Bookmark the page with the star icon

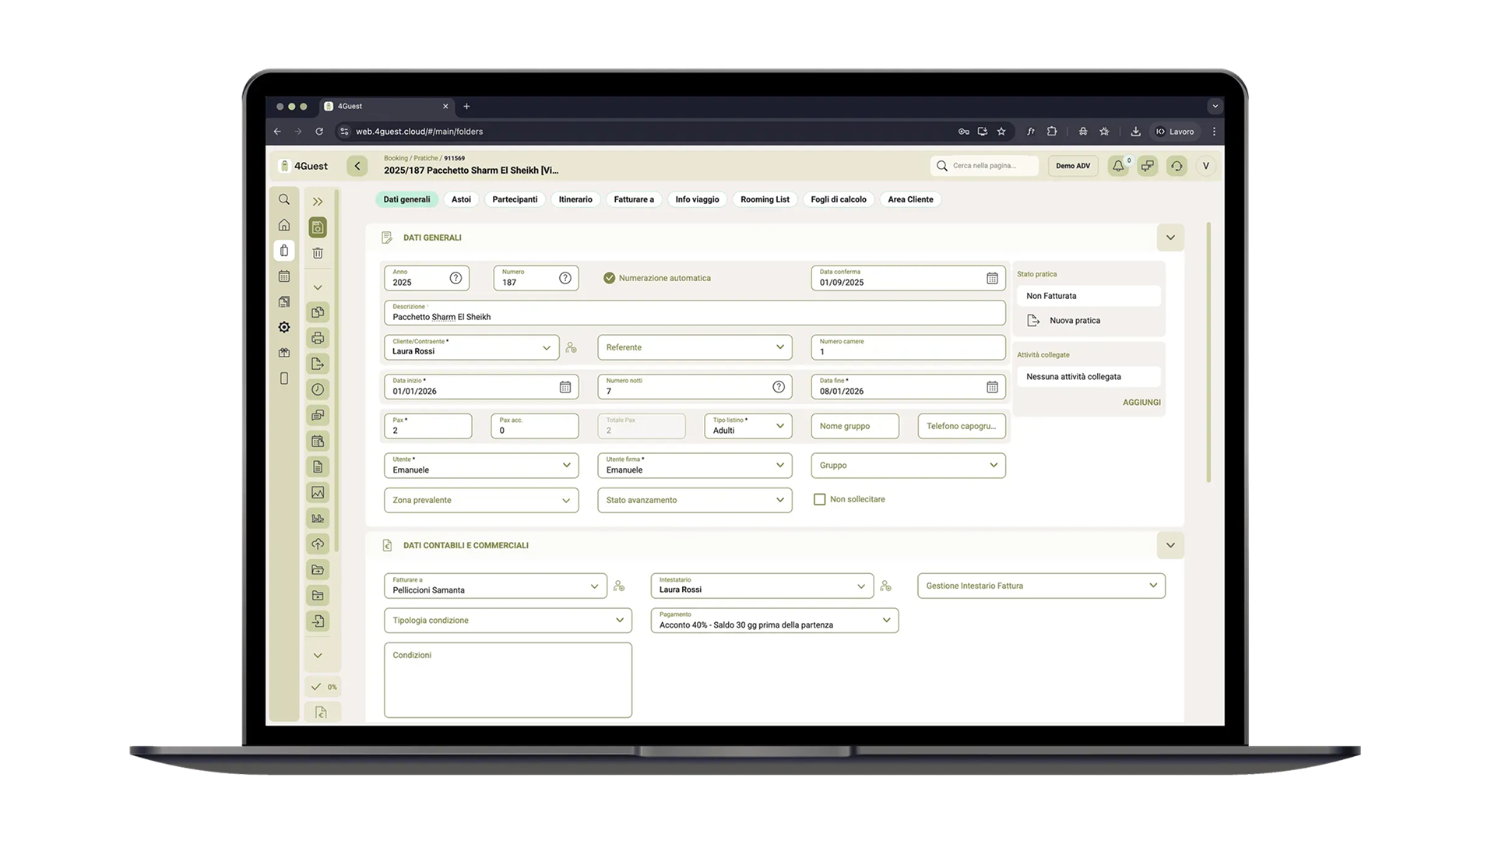[1001, 132]
